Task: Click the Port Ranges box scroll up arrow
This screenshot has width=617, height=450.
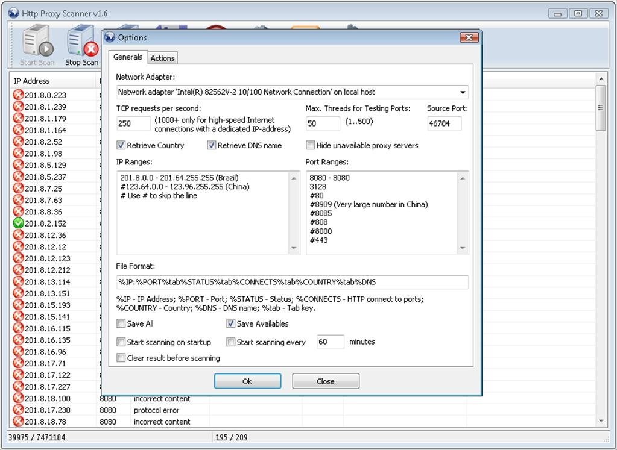Action: [463, 178]
